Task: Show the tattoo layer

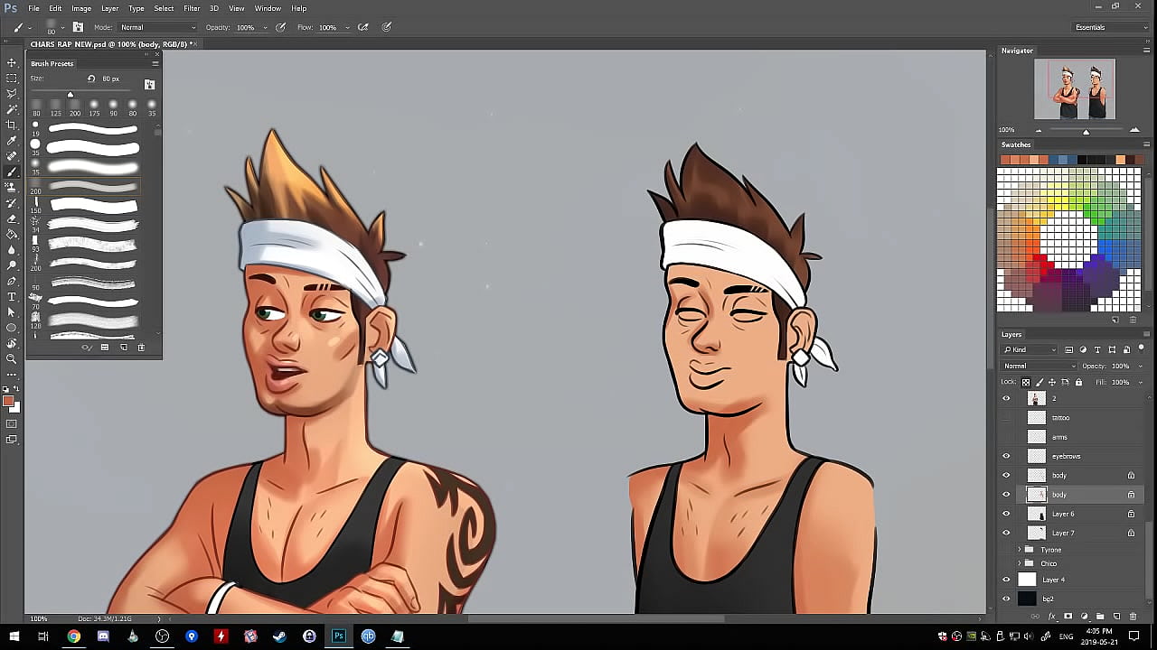Action: pyautogui.click(x=1006, y=418)
